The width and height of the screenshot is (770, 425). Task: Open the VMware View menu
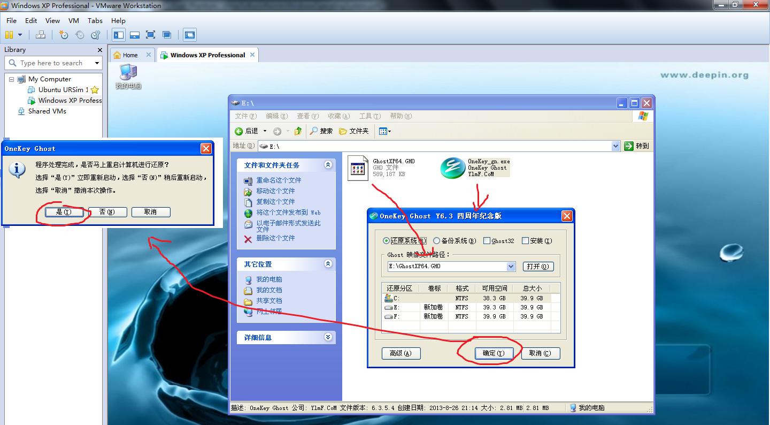point(52,20)
